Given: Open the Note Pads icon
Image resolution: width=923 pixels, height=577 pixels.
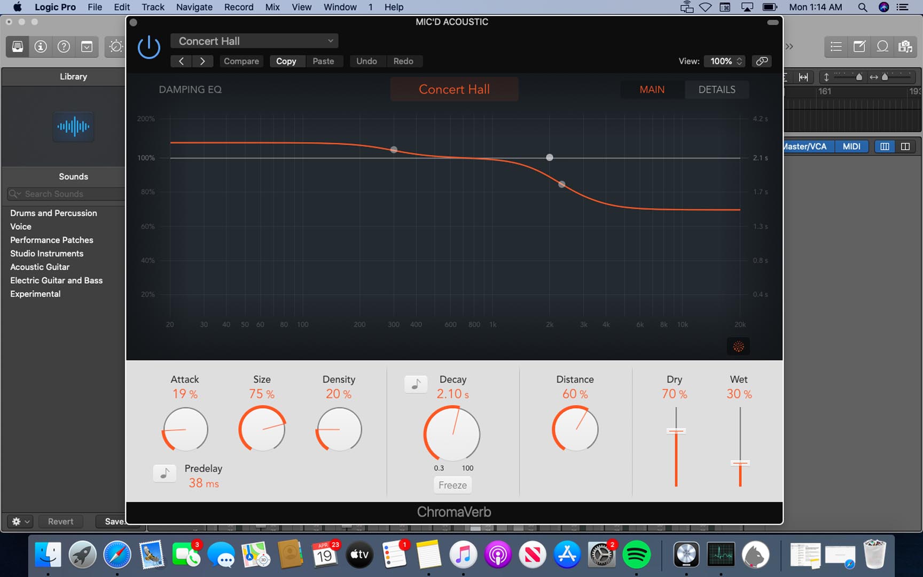Looking at the screenshot, I should 859,46.
